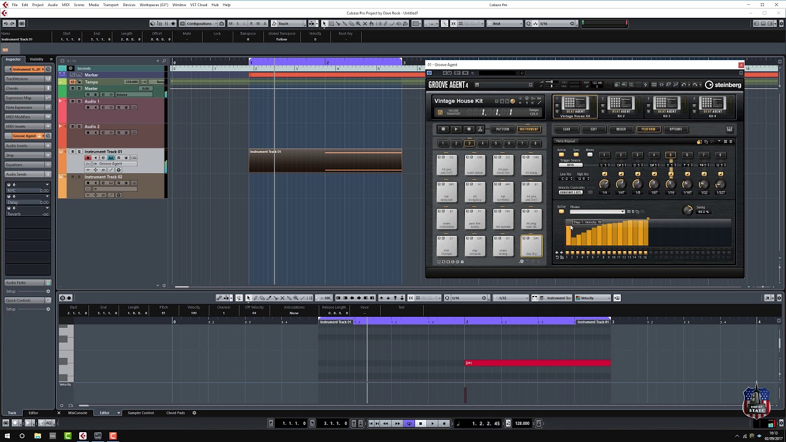The height and width of the screenshot is (442, 786).
Task: Open the Phrase preset dropdown
Action: 597,212
